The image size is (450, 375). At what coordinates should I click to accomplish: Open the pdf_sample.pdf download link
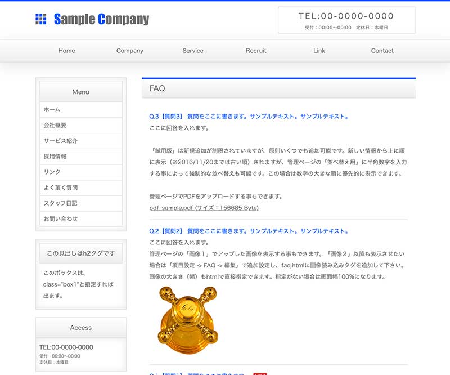204,208
